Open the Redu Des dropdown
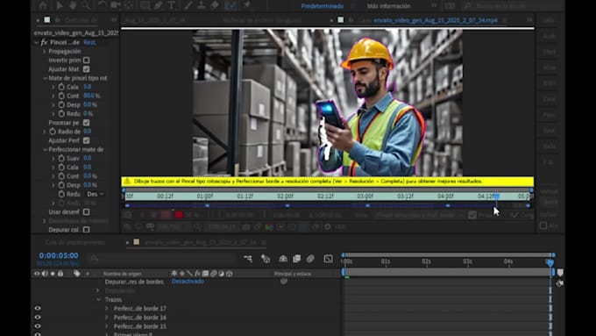This screenshot has height=336, width=596. click(x=95, y=194)
